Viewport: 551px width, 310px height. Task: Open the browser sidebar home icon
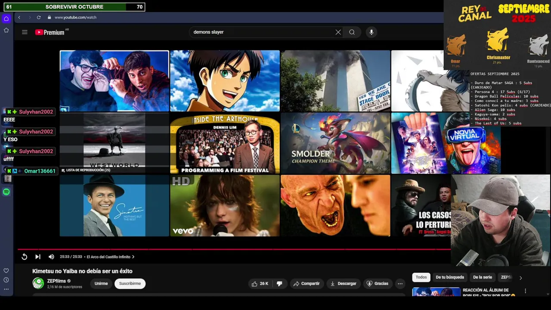(6, 19)
